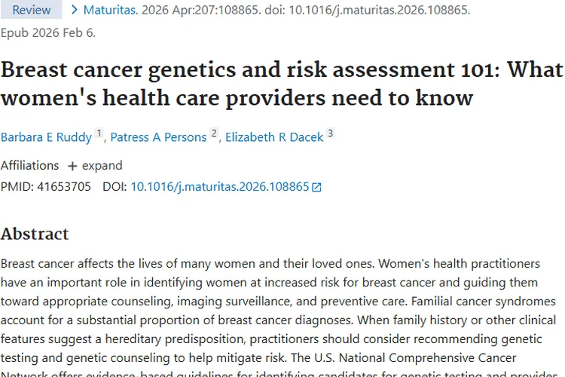This screenshot has width=565, height=377.
Task: Click the Epub 2026 Feb 6 text
Action: pos(48,33)
